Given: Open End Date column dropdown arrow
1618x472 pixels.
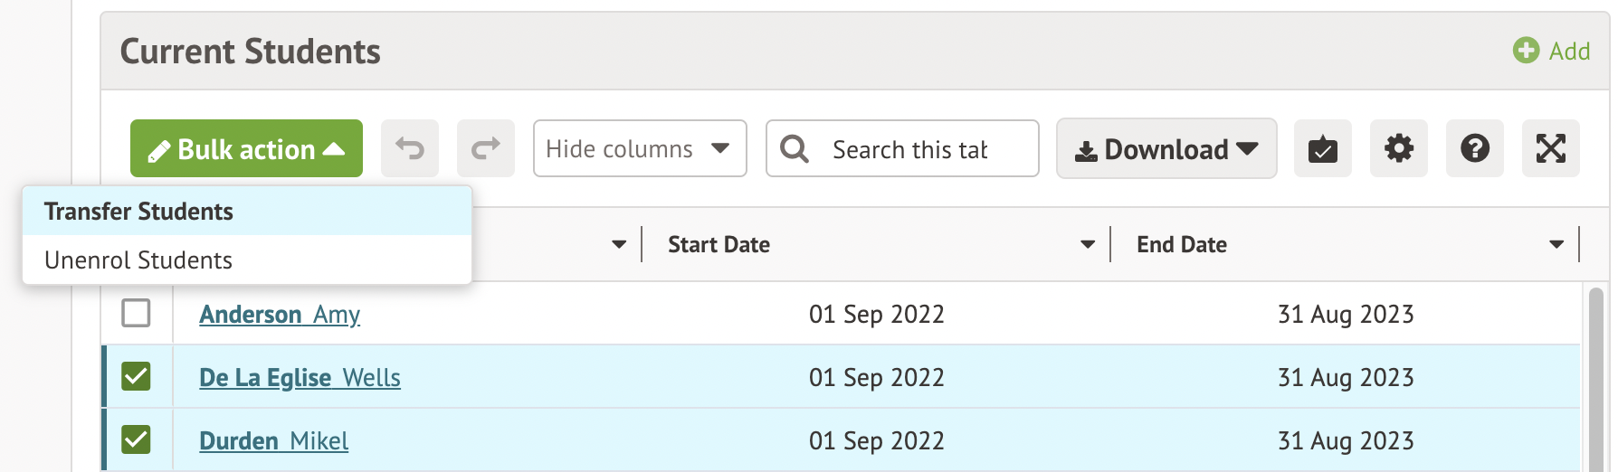Looking at the screenshot, I should coord(1556,245).
